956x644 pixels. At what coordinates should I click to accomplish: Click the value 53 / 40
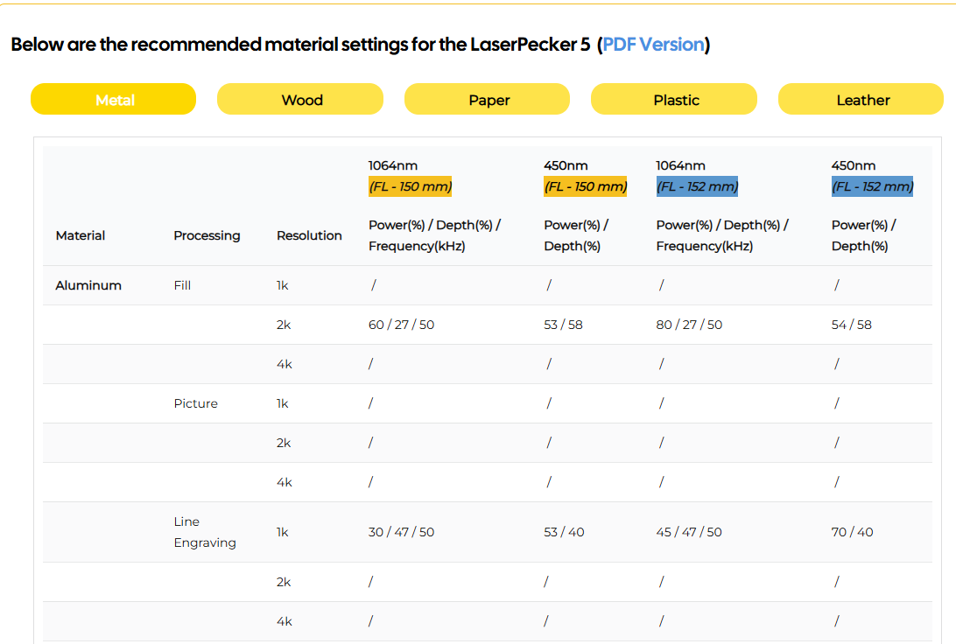pos(564,532)
